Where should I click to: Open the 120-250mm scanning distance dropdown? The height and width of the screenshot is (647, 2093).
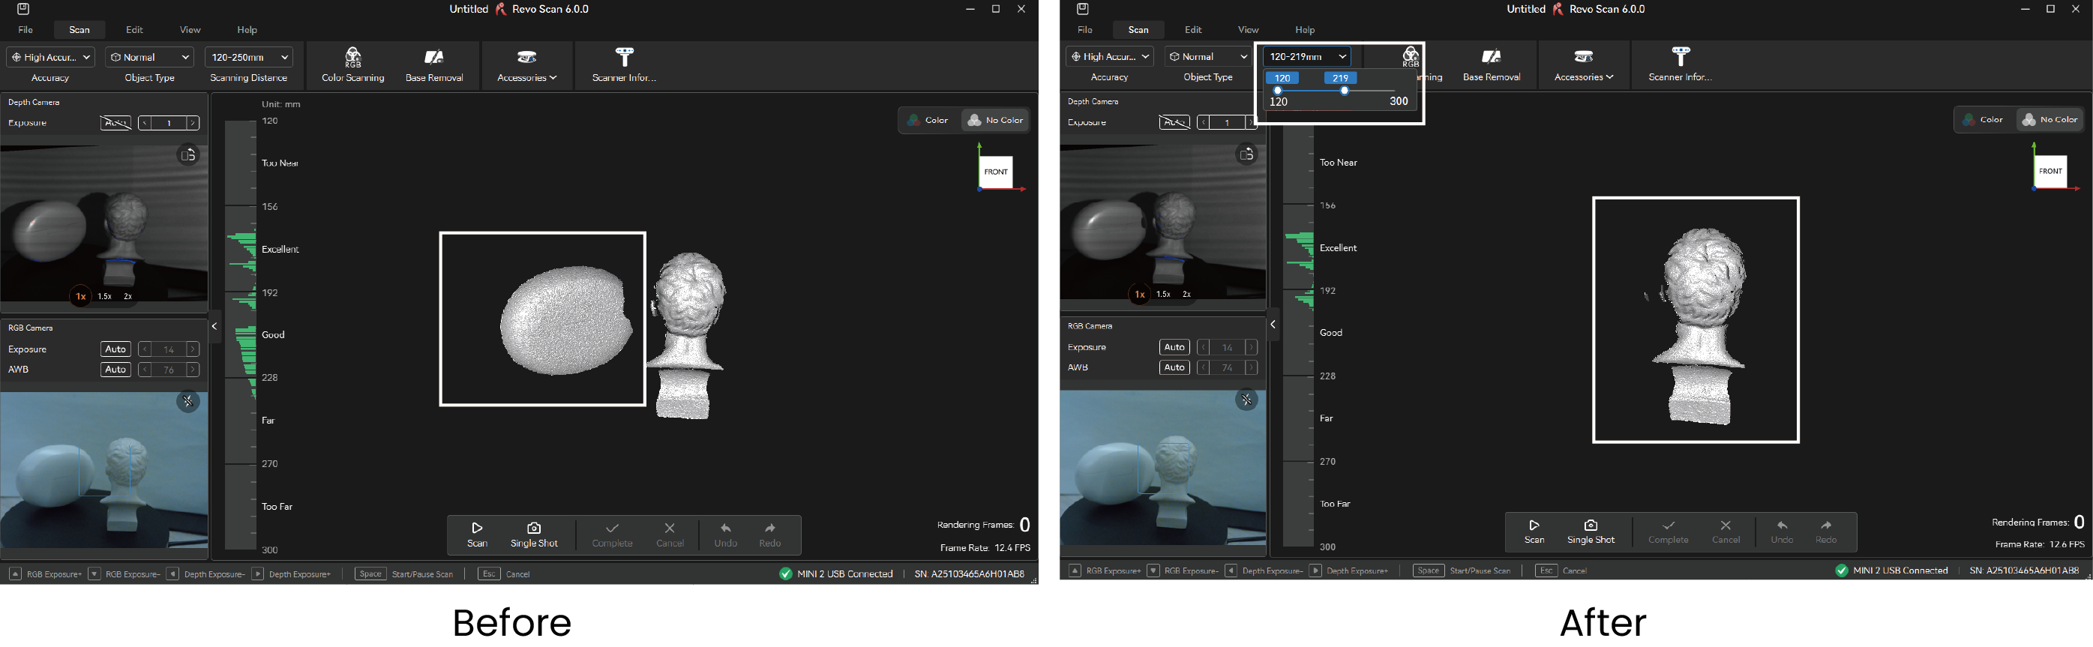click(249, 58)
